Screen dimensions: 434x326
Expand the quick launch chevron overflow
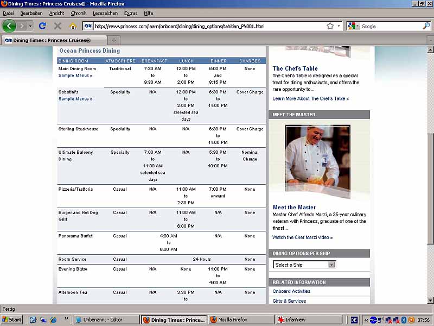pos(66,318)
